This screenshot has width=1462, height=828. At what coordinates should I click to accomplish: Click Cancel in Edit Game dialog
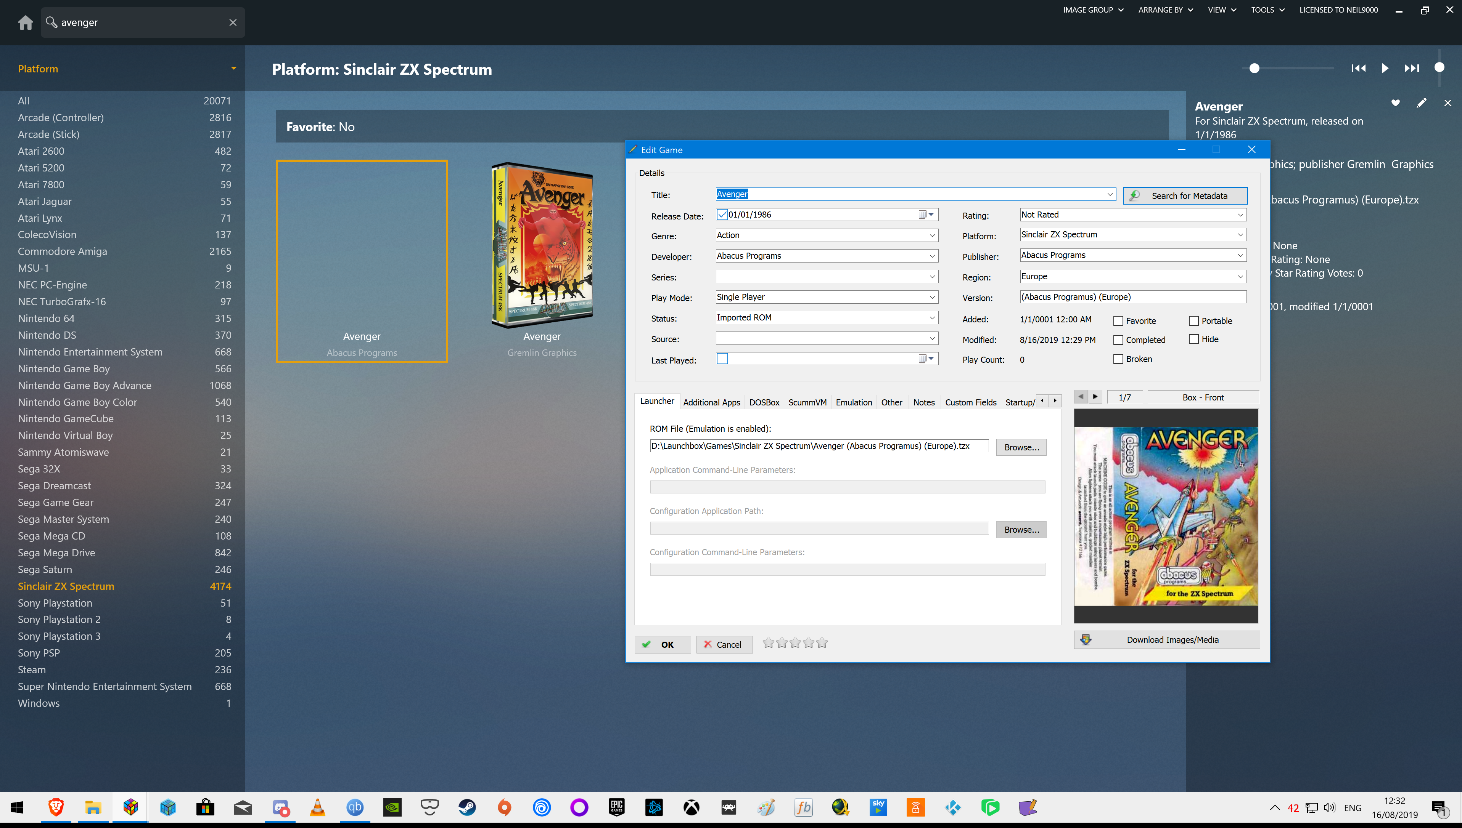pos(724,644)
